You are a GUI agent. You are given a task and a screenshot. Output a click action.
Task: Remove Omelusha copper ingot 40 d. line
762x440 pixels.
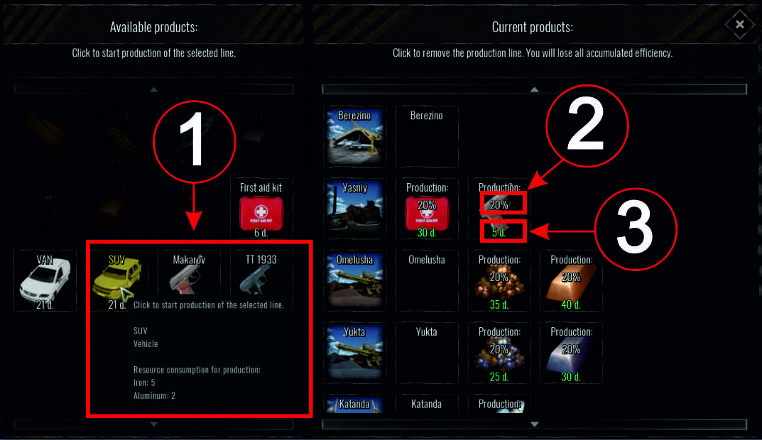coord(571,281)
